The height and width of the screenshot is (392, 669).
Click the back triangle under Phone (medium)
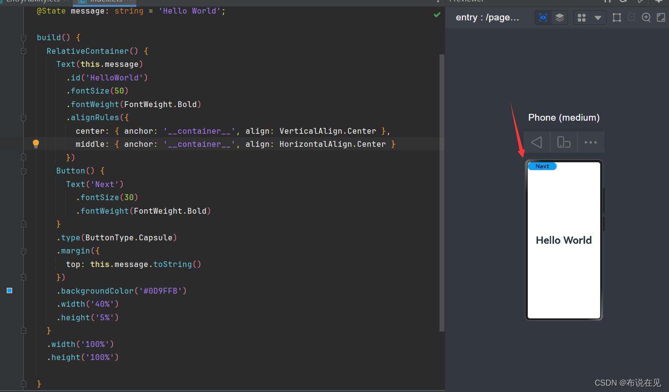tap(537, 142)
